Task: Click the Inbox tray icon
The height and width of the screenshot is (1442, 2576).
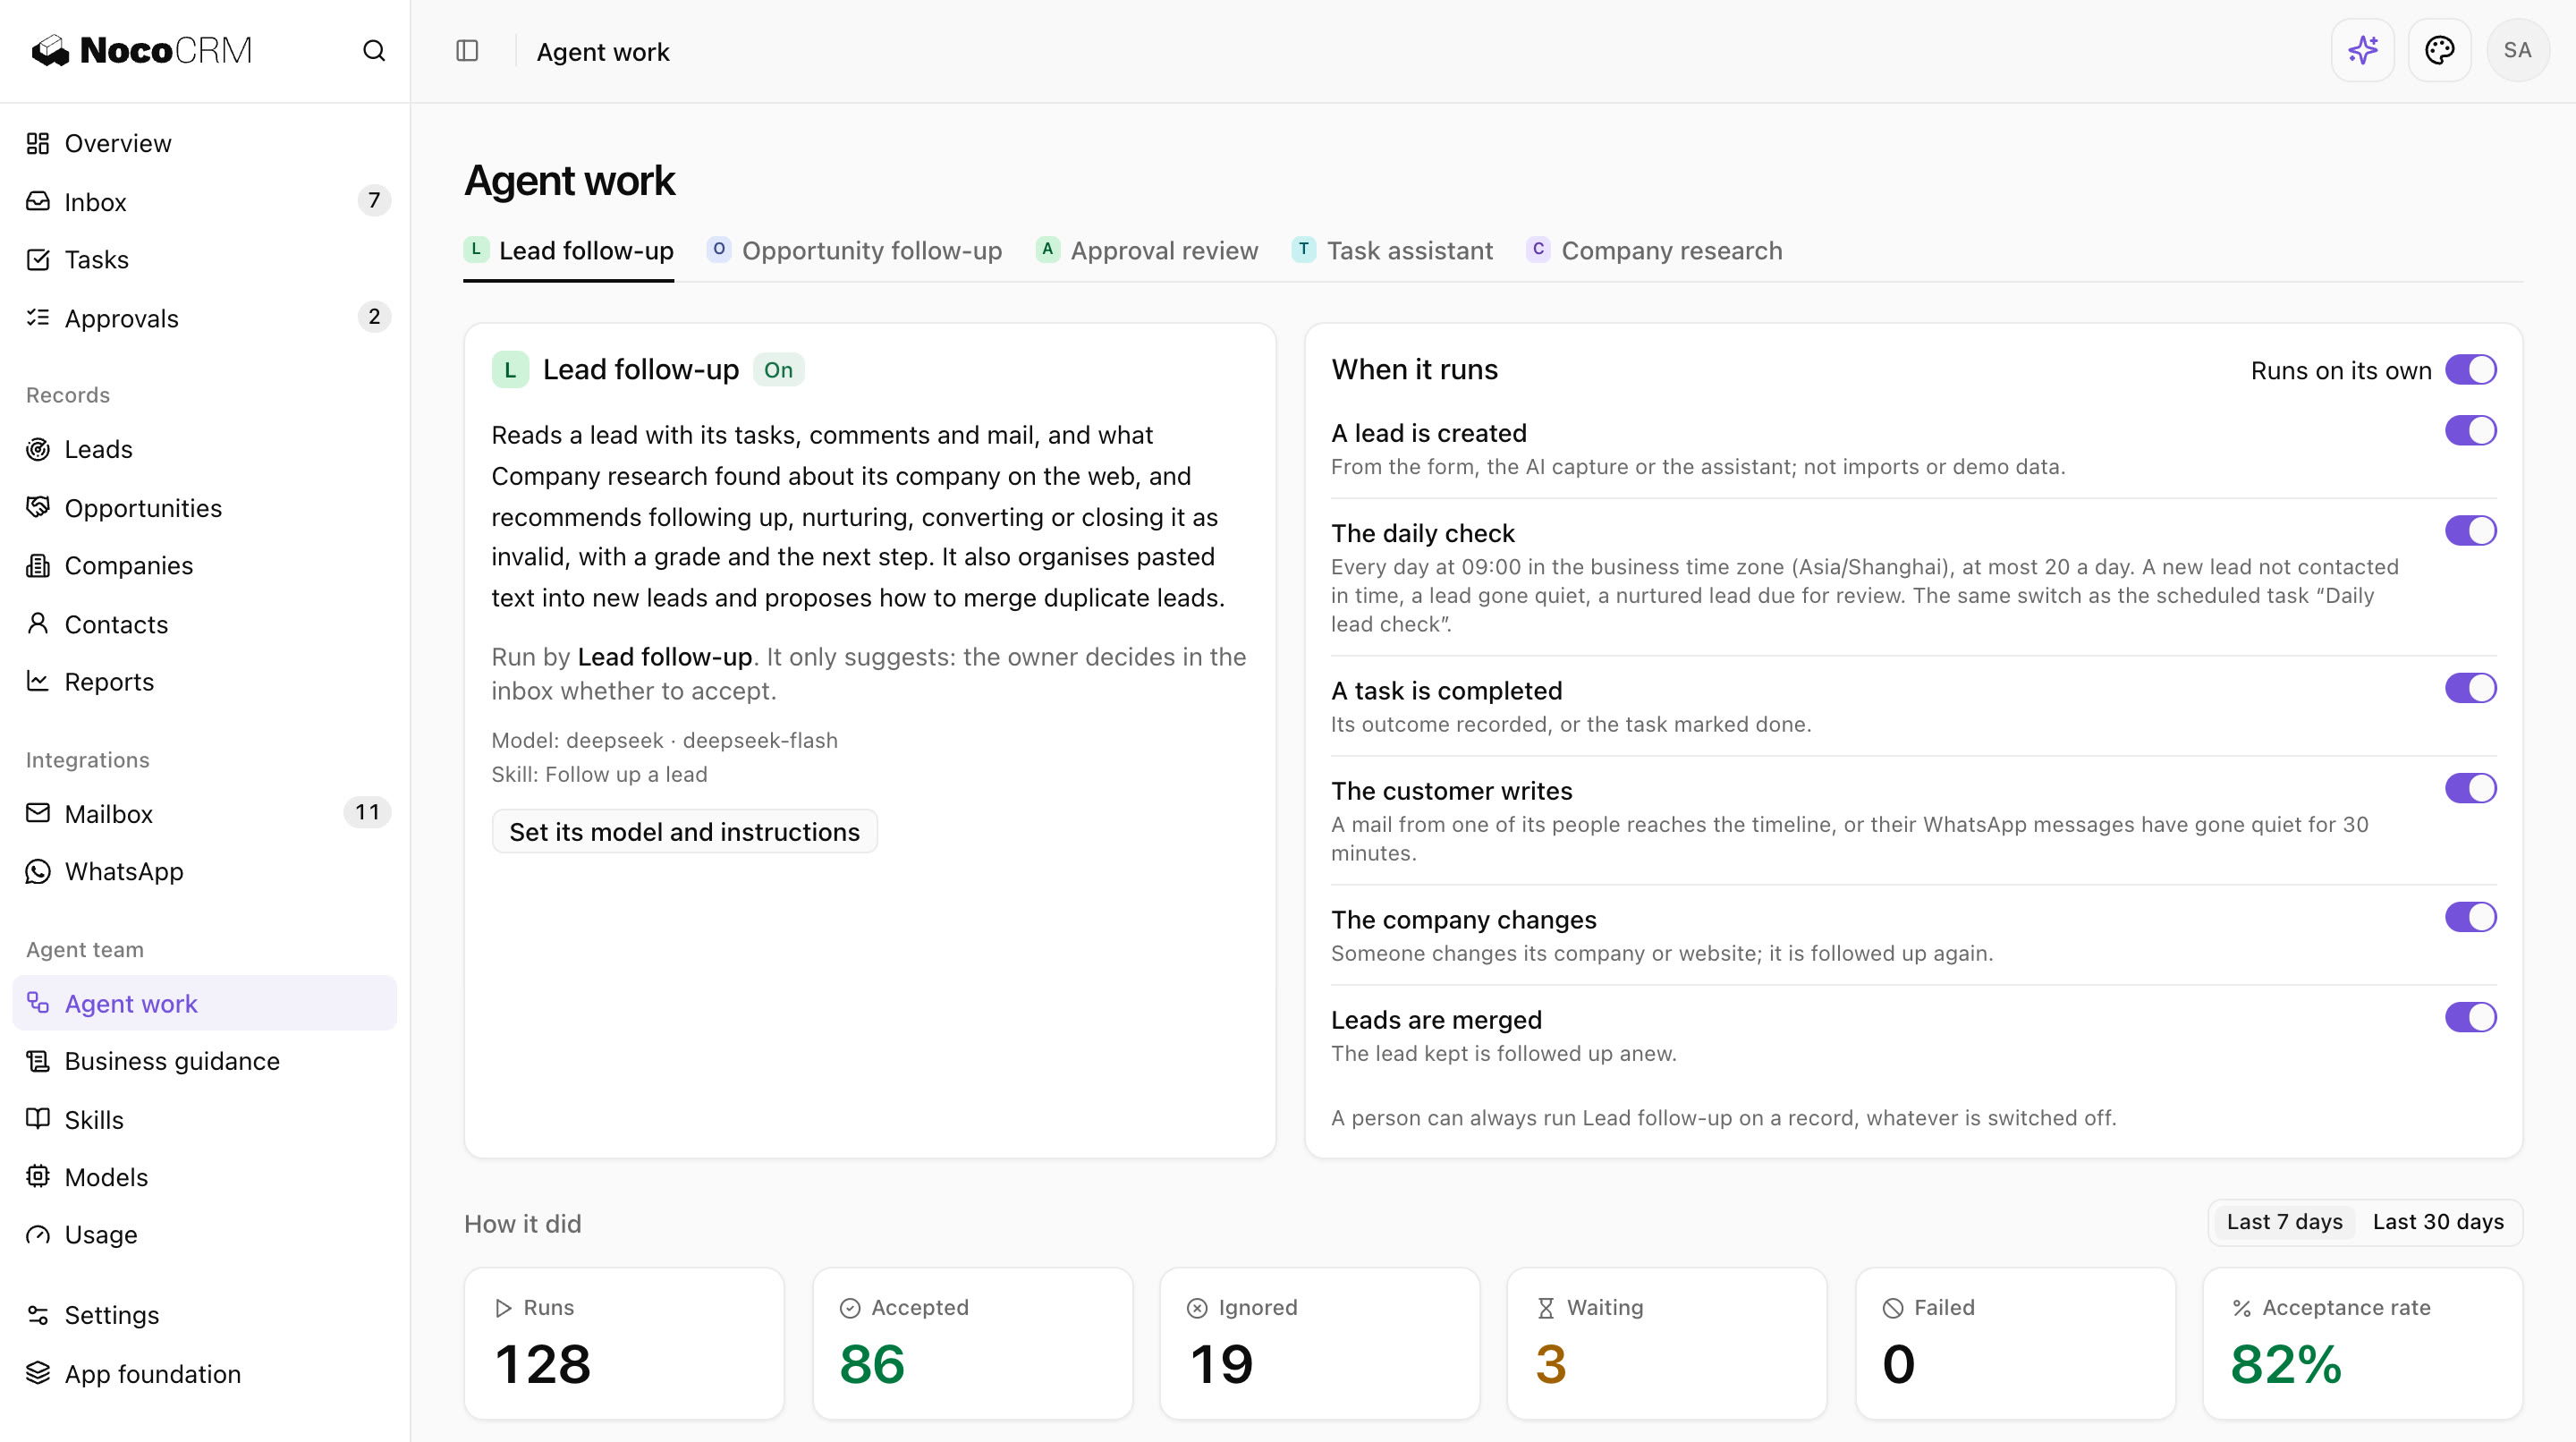Action: point(38,202)
